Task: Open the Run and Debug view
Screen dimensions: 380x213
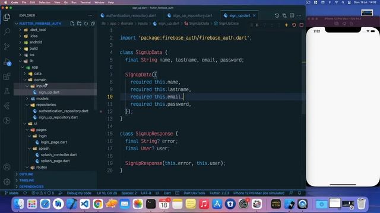Action: pyautogui.click(x=7, y=62)
